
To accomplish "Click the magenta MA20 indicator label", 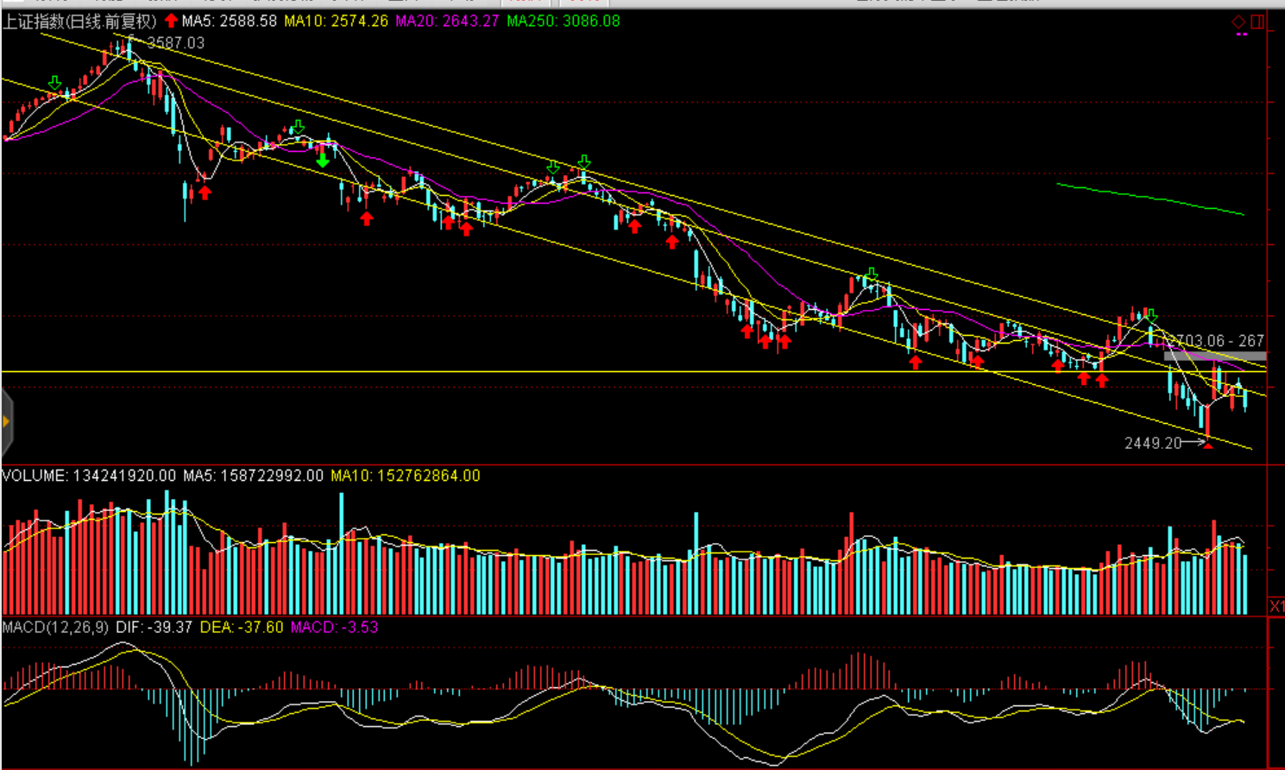I will (447, 21).
